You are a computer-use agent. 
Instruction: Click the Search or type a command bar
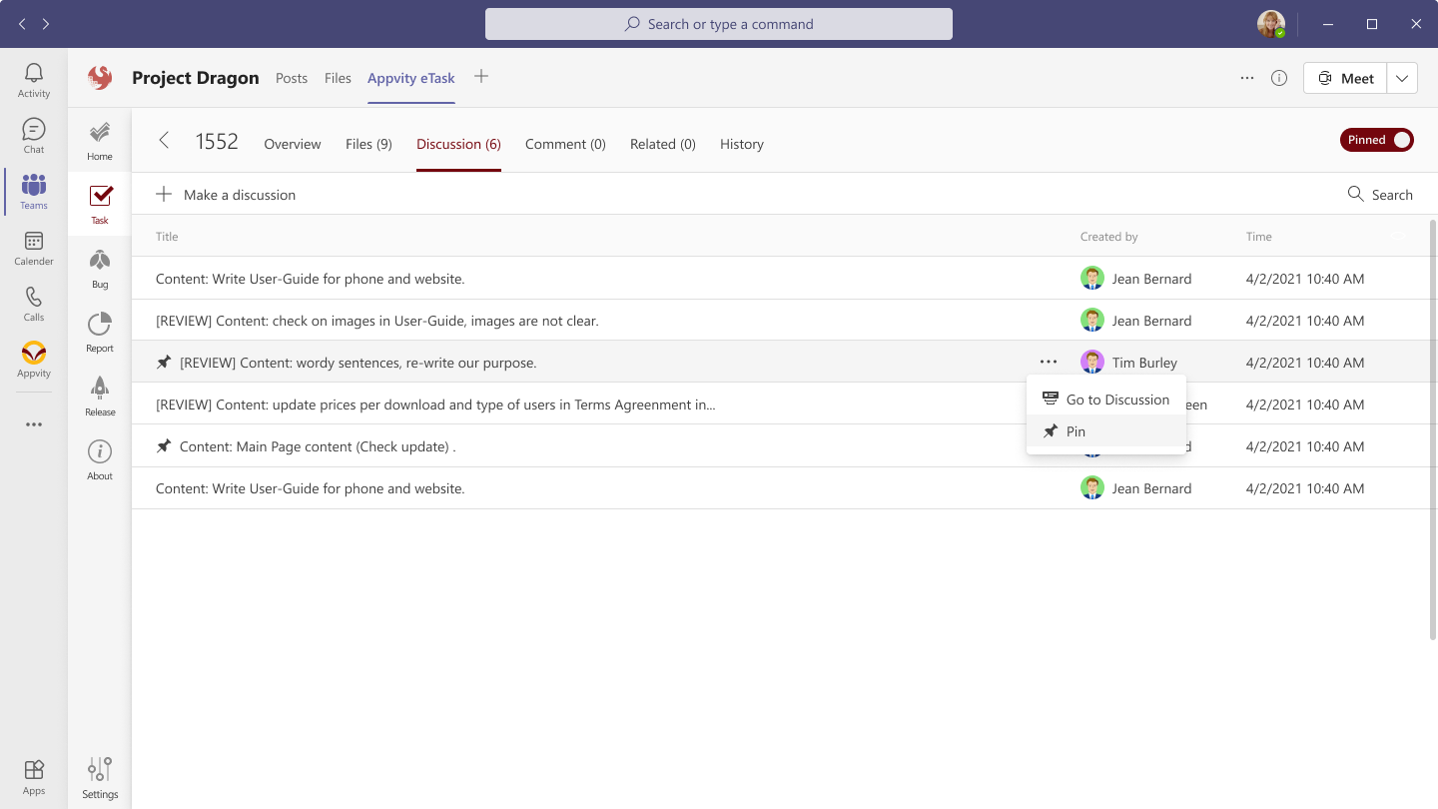tap(718, 23)
